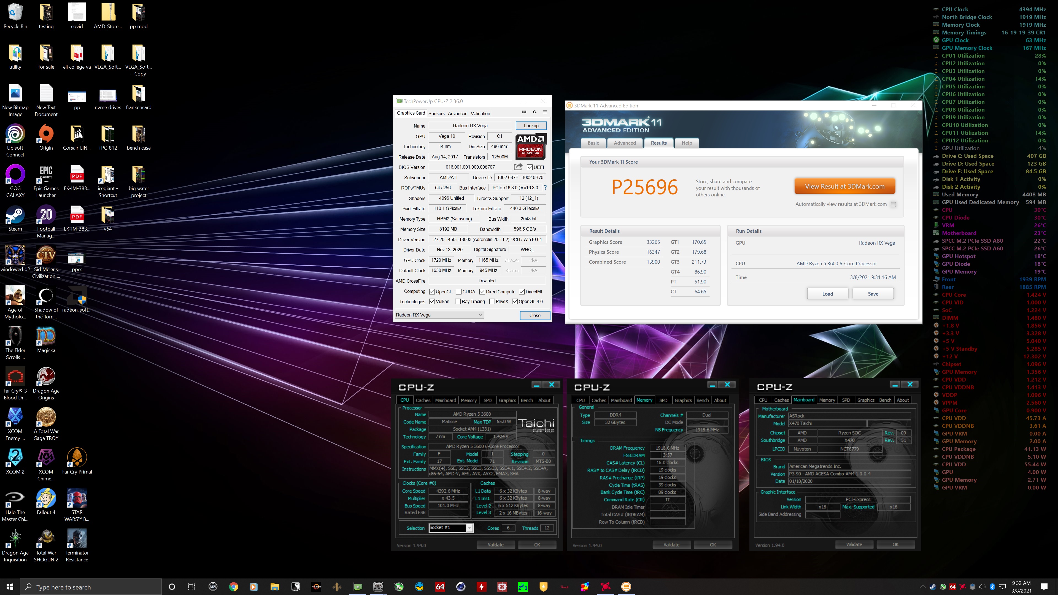Click View Result at 3DMark.com button
This screenshot has width=1058, height=595.
point(844,186)
